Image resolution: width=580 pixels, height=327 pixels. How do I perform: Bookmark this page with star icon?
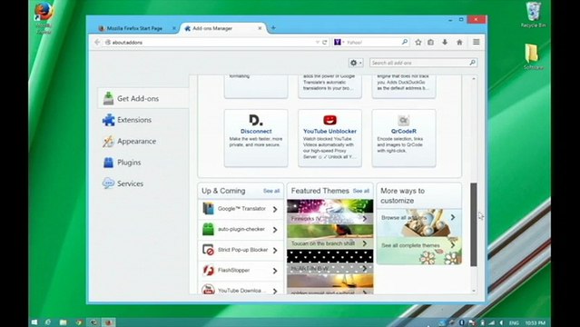(x=418, y=42)
